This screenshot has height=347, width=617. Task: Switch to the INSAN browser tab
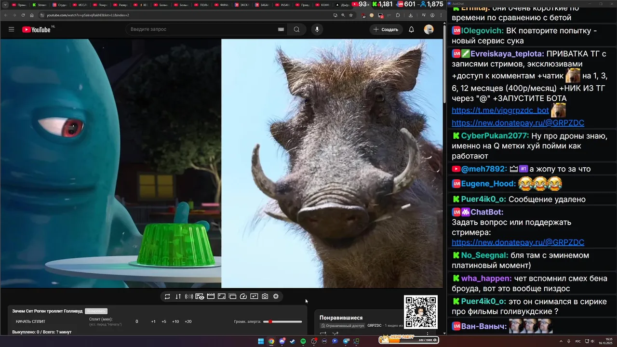pyautogui.click(x=282, y=5)
